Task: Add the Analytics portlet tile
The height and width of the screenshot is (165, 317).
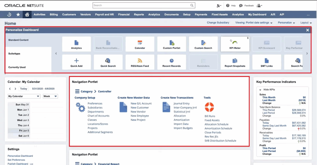Action: pyautogui.click(x=76, y=44)
